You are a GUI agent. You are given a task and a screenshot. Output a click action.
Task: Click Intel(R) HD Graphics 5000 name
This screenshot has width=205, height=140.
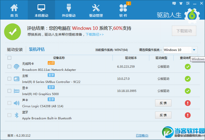[40, 94]
